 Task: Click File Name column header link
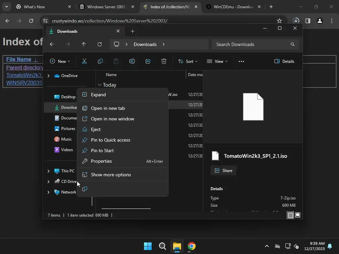coord(19,60)
